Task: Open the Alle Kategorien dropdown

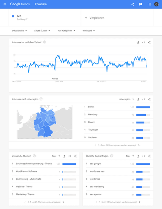Action: [x=67, y=31]
